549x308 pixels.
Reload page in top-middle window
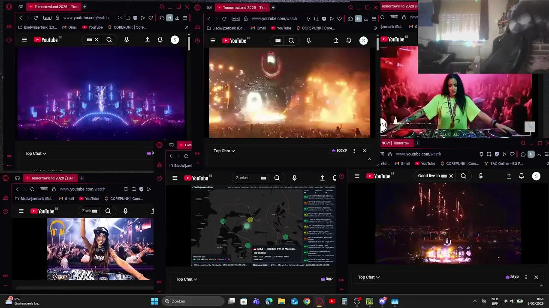[x=224, y=18]
